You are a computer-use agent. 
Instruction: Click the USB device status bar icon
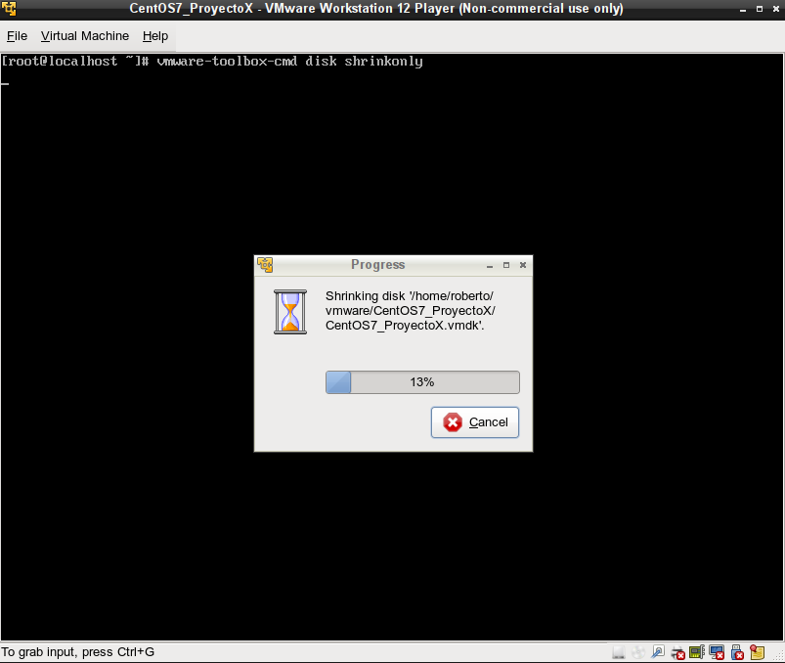[x=737, y=652]
